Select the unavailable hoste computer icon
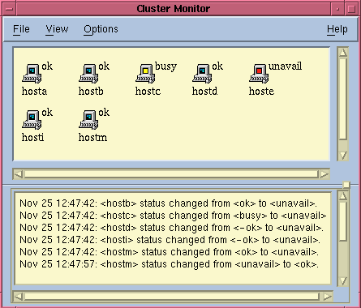 259,74
